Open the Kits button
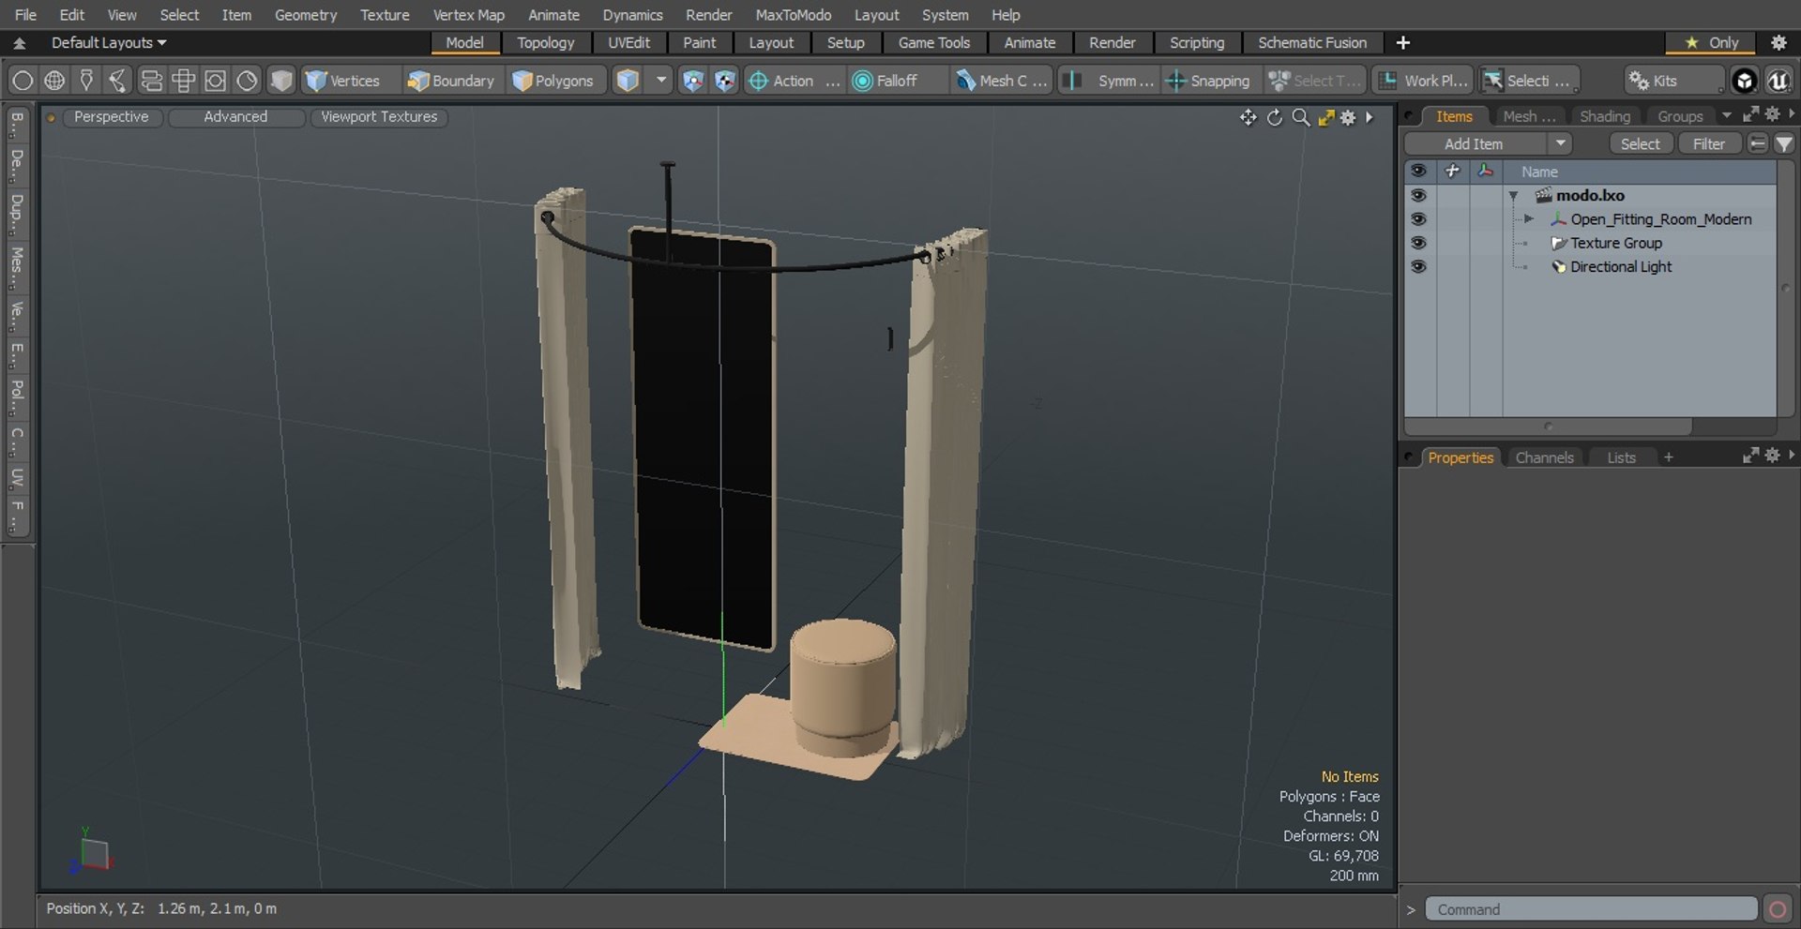Screen dimensions: 1801x929 point(1673,81)
